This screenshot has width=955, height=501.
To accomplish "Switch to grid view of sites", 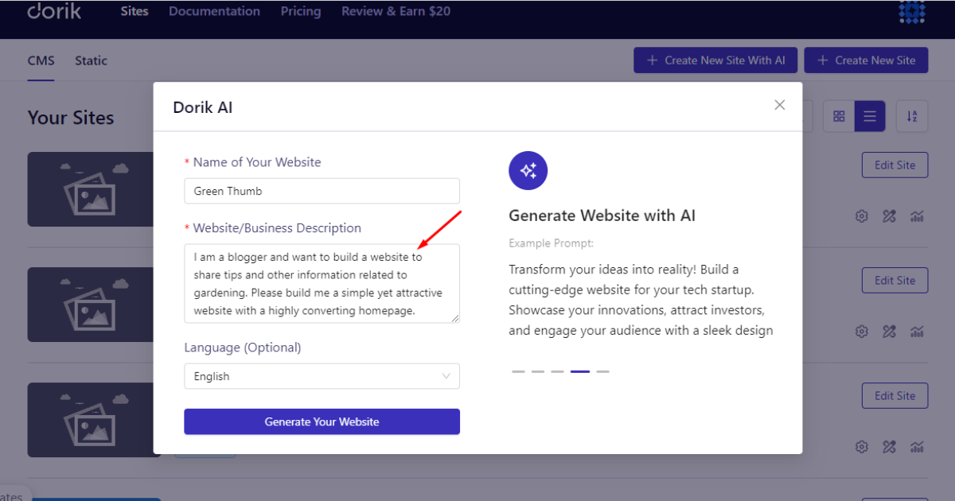I will pyautogui.click(x=839, y=117).
